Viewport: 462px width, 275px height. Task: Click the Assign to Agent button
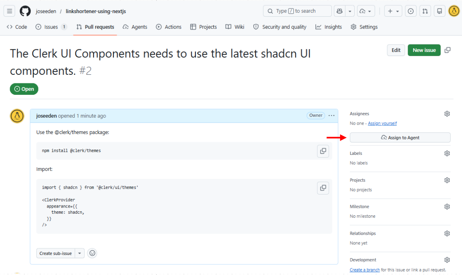[400, 137]
